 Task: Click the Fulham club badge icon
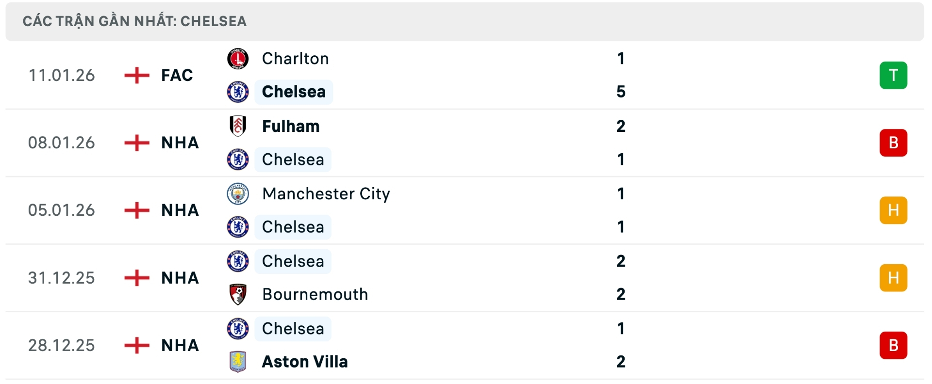tap(237, 126)
